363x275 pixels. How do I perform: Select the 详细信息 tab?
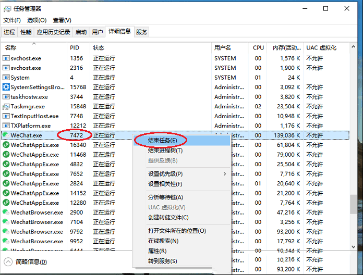coord(119,31)
